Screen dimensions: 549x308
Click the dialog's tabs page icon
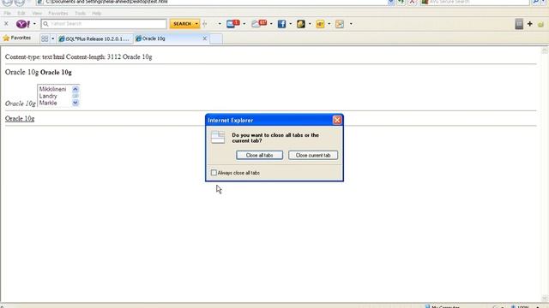click(x=218, y=137)
